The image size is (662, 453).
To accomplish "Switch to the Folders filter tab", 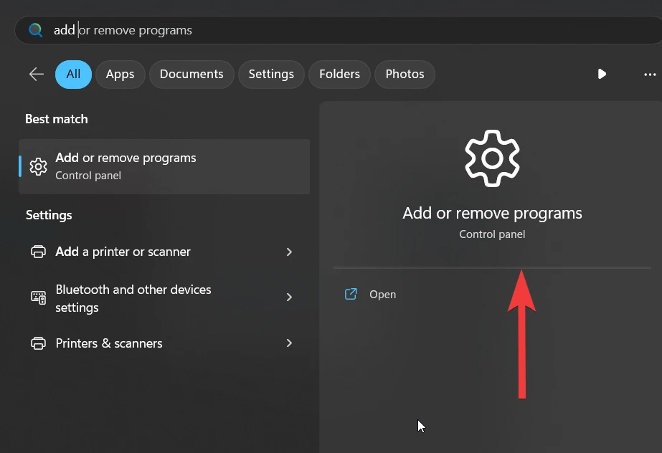I will point(339,75).
